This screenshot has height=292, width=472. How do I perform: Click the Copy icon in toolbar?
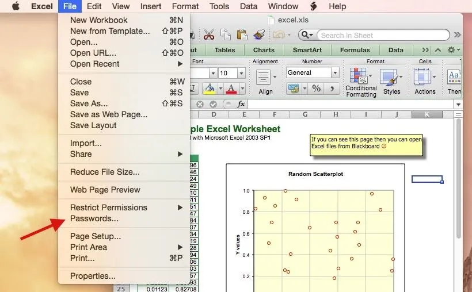(x=226, y=35)
